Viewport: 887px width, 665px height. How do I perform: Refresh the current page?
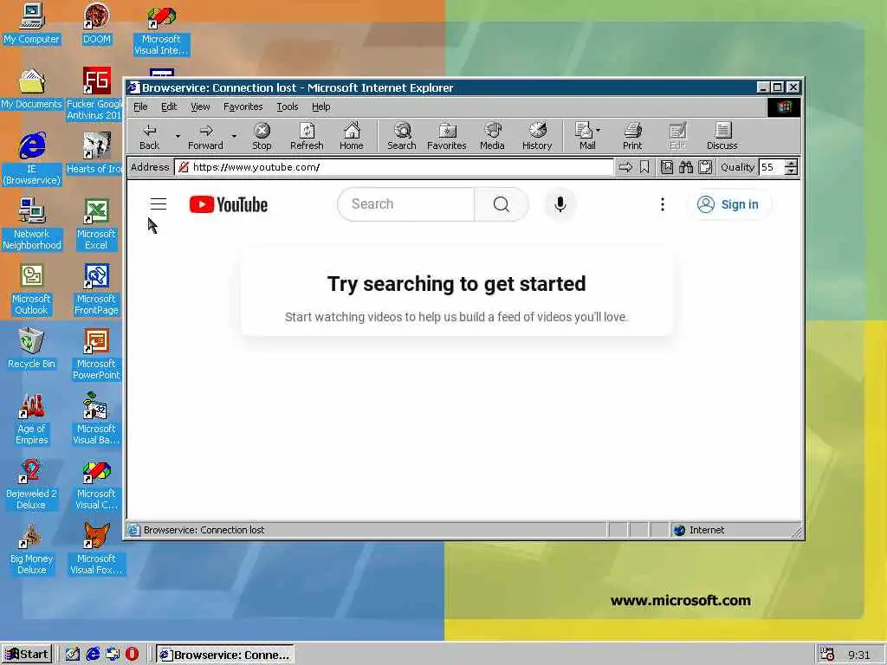pos(307,136)
